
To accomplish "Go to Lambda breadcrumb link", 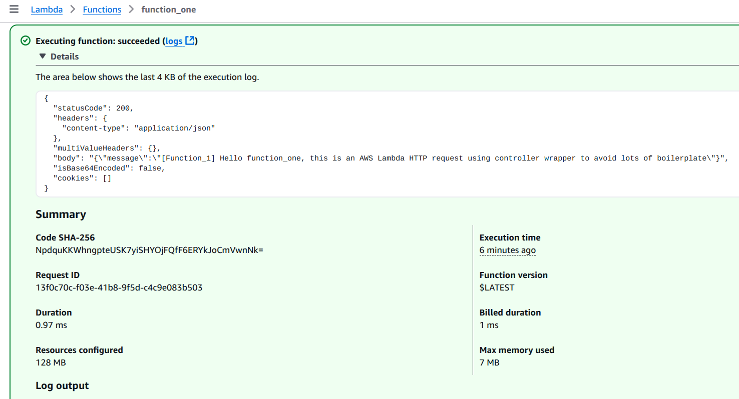I will [x=47, y=9].
